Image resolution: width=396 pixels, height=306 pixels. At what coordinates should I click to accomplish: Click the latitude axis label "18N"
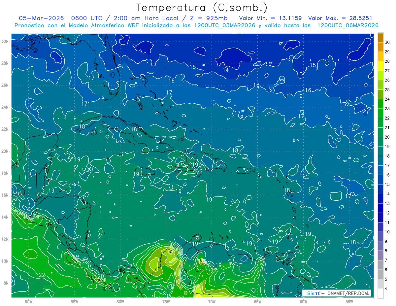(x=5, y=173)
